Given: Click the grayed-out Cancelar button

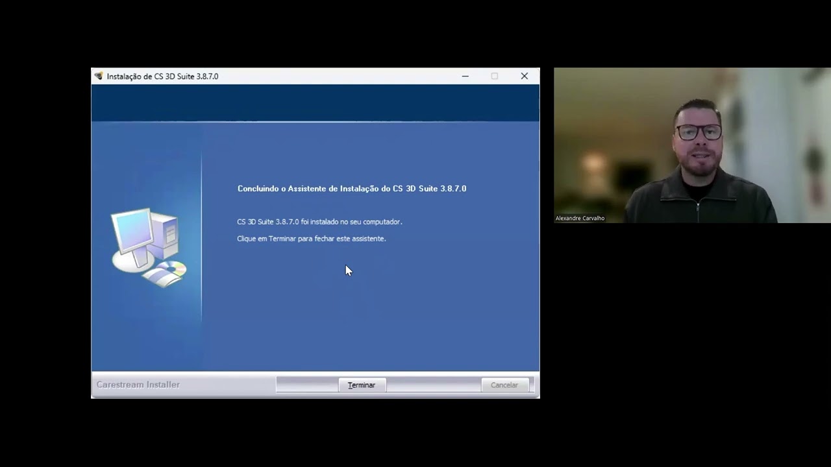Looking at the screenshot, I should [x=504, y=385].
